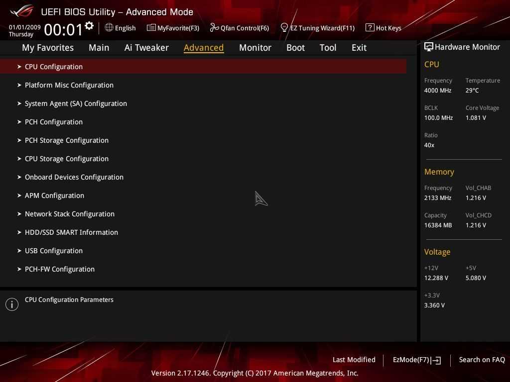Go to the Monitor tab
Image resolution: width=510 pixels, height=382 pixels.
pos(255,48)
